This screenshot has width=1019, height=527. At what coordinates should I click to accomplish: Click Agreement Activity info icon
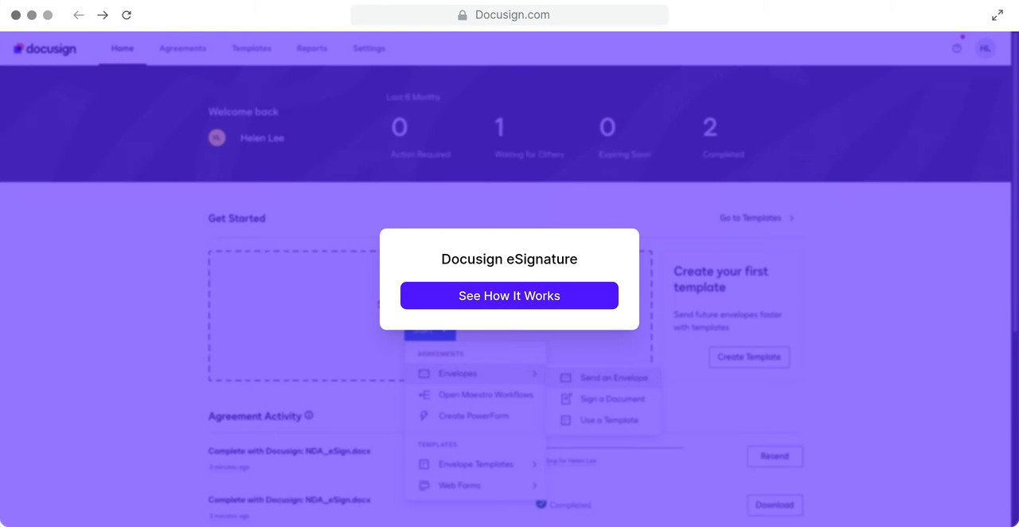pos(309,416)
